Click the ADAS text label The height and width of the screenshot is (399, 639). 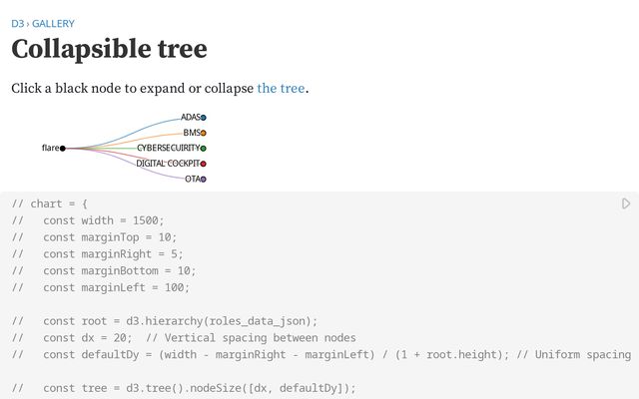[x=190, y=118]
